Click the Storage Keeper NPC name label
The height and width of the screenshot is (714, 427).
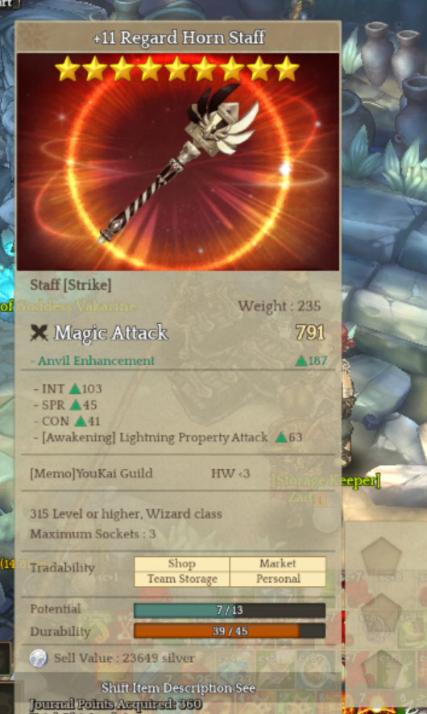pos(326,480)
